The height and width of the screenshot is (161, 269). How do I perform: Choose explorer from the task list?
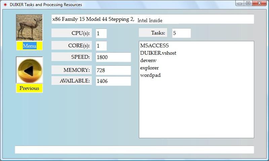(x=149, y=68)
